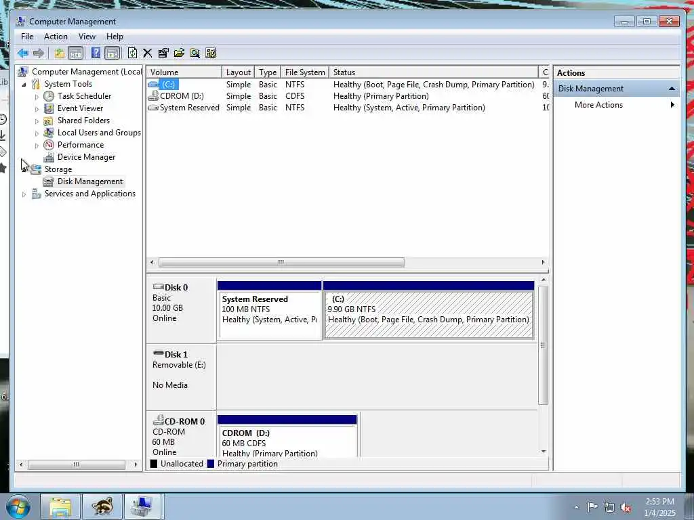
Task: Click the Explore magnifier toolbar icon
Action: pyautogui.click(x=195, y=53)
